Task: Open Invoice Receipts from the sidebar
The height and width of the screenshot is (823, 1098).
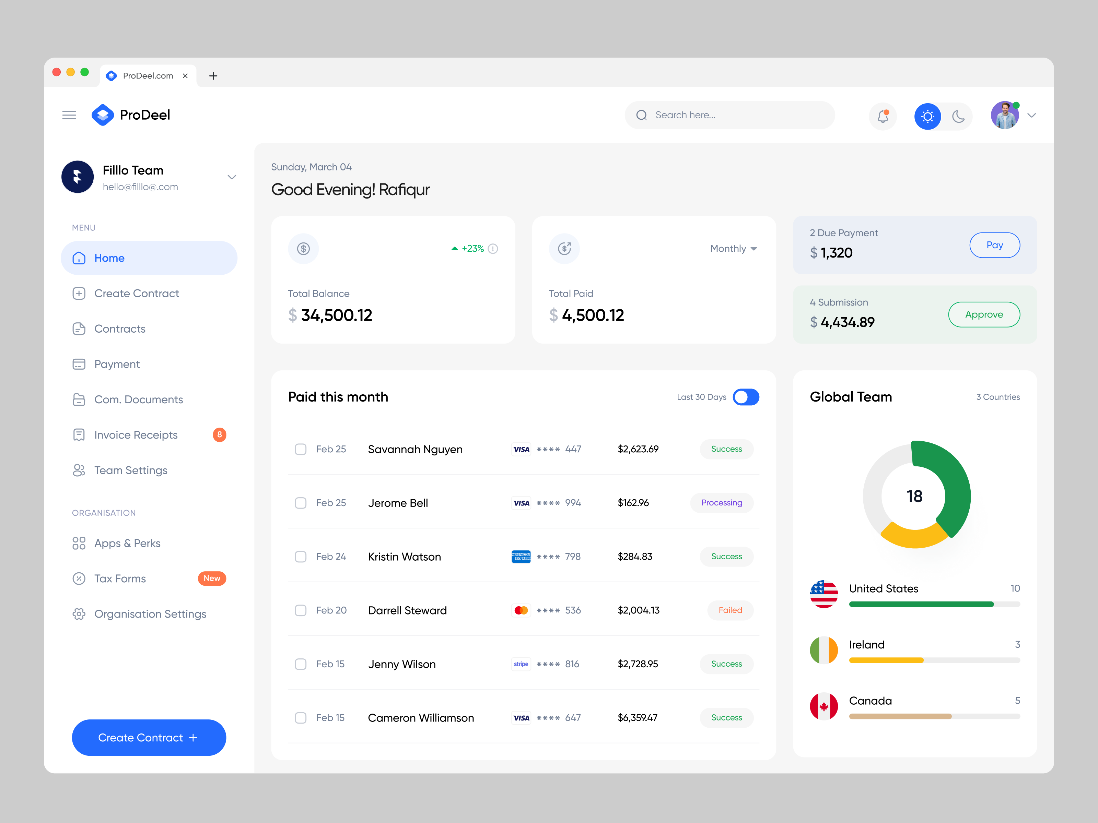Action: pos(136,434)
